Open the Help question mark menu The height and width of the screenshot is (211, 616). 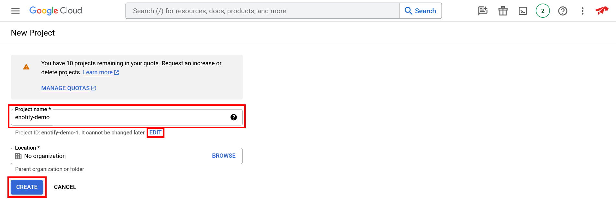(563, 11)
